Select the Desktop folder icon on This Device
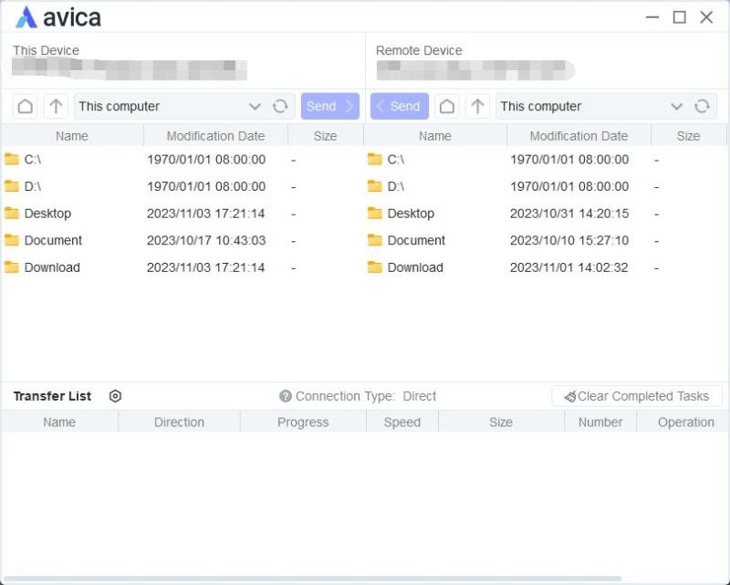 point(12,214)
